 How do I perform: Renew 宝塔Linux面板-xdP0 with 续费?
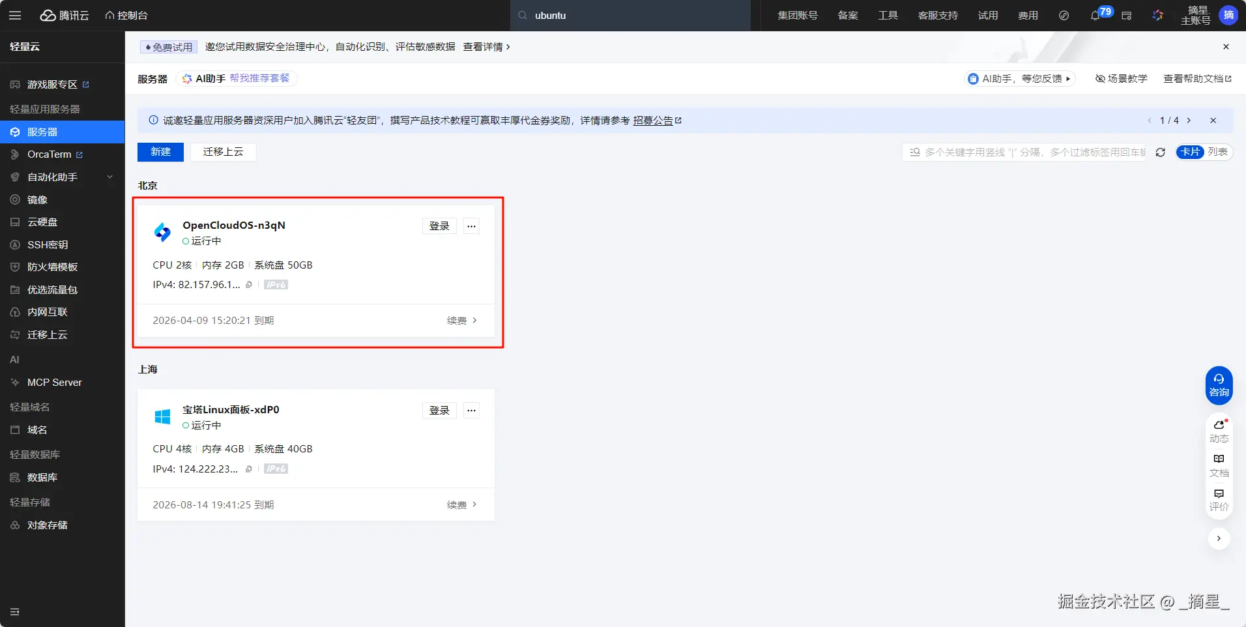click(462, 505)
